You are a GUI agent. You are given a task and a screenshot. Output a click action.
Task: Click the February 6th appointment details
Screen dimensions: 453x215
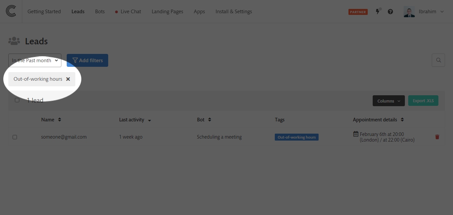(x=387, y=137)
